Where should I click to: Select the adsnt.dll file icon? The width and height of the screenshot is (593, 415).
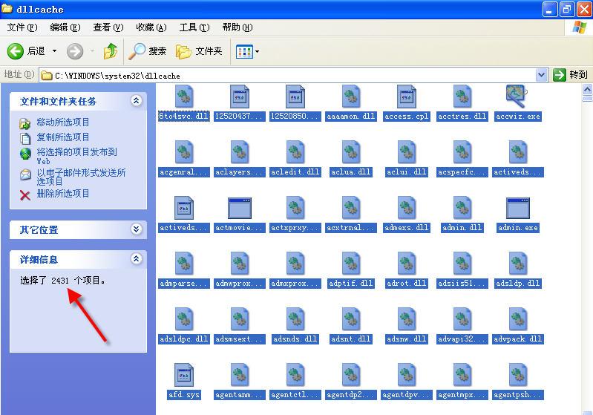point(351,319)
